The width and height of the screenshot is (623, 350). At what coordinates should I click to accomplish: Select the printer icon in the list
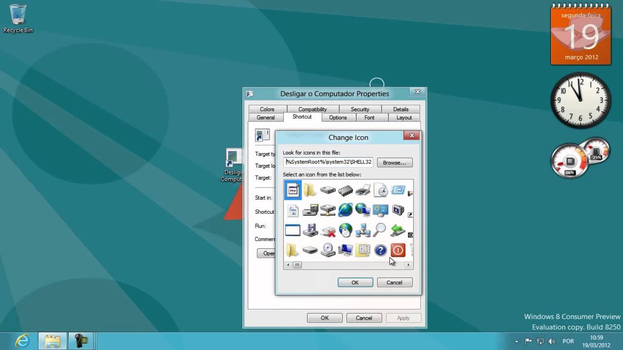click(363, 190)
